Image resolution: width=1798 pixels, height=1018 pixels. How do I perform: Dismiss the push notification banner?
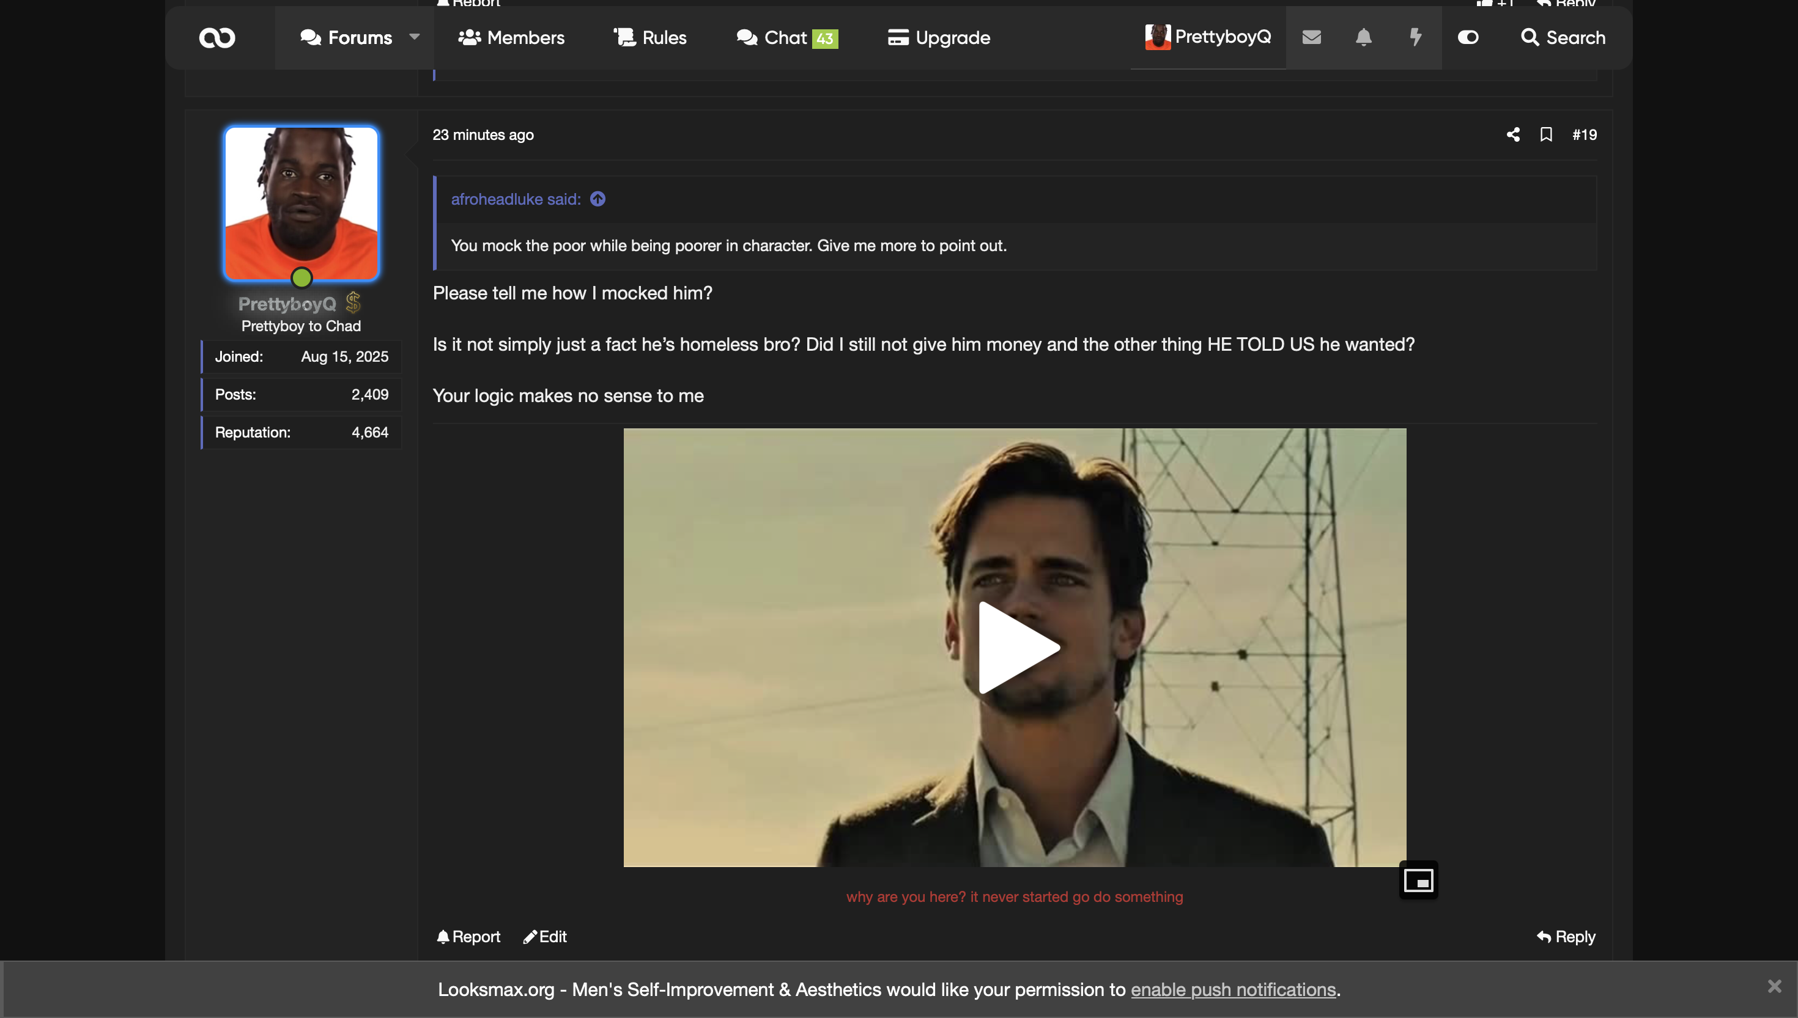coord(1774,986)
